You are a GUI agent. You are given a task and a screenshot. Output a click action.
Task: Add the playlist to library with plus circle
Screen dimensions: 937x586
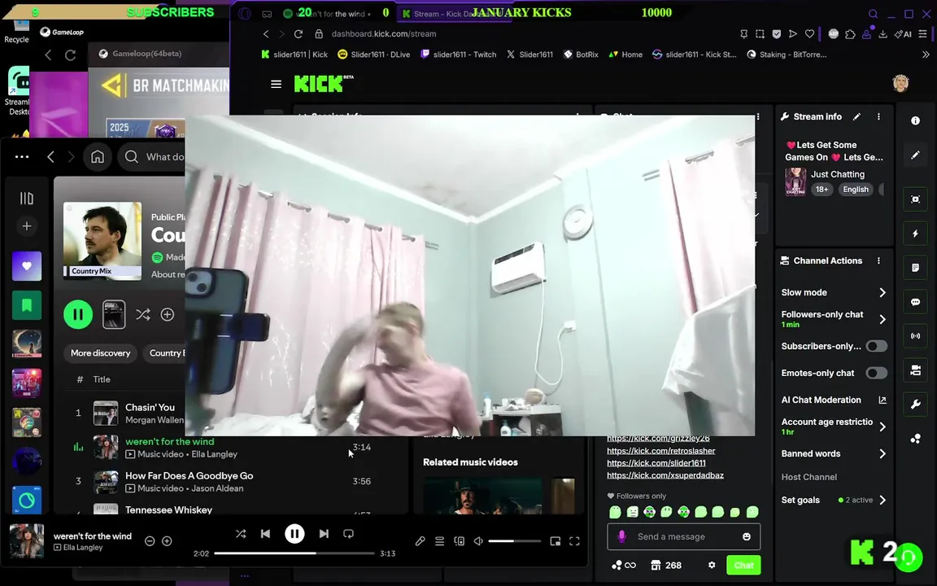click(x=168, y=314)
